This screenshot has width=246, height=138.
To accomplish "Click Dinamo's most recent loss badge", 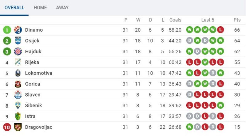I will tap(220, 30).
